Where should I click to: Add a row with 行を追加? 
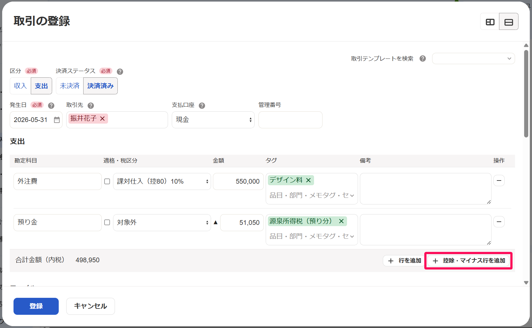point(404,261)
